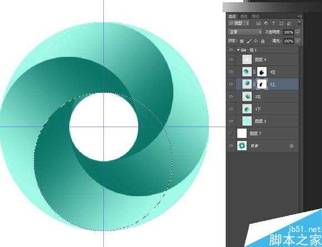Select the layer named 背景
This screenshot has width=322, height=247.
[254, 146]
